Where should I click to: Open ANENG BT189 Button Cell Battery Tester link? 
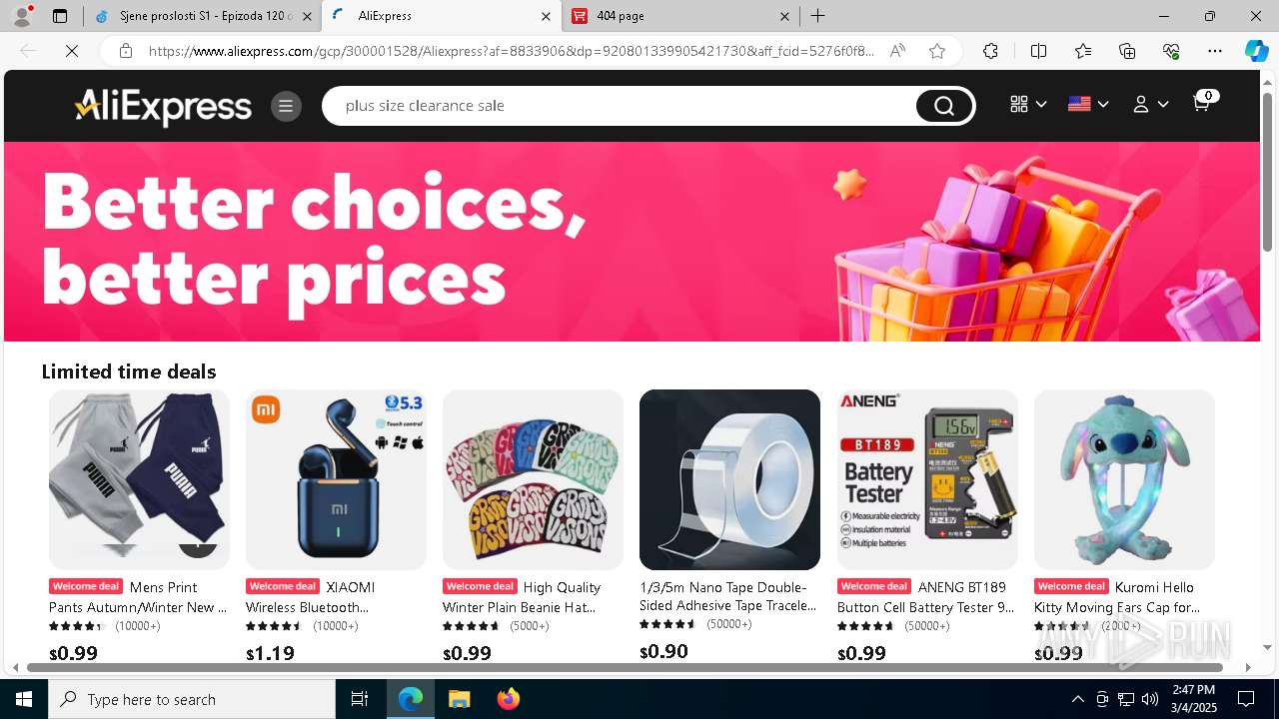click(926, 597)
